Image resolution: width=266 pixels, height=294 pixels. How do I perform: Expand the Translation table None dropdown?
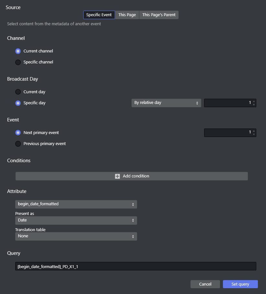point(76,236)
